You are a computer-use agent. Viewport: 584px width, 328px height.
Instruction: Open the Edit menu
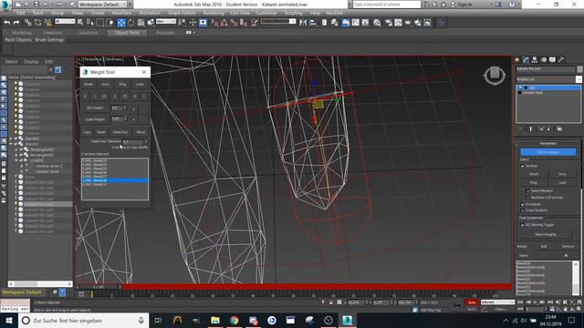pyautogui.click(x=21, y=13)
